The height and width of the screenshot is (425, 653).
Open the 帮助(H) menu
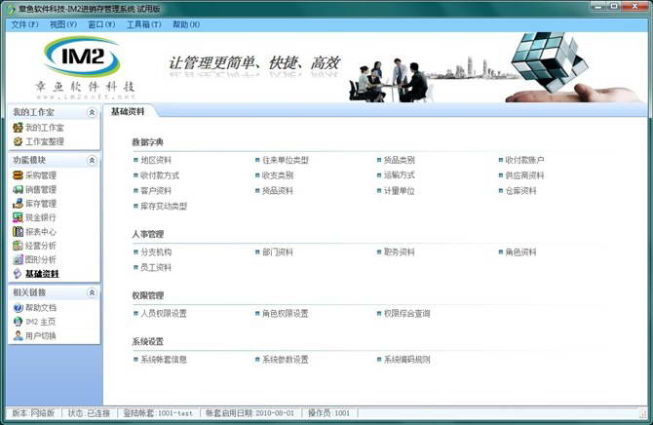coord(186,24)
